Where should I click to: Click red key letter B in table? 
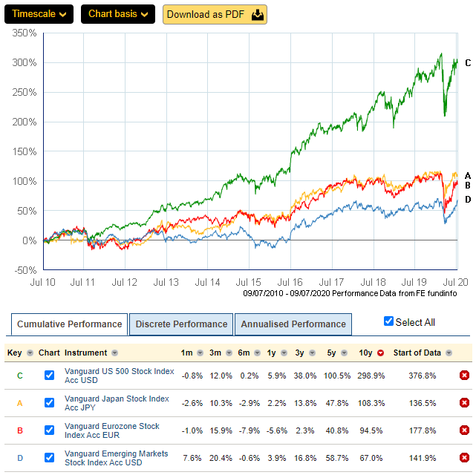click(20, 430)
